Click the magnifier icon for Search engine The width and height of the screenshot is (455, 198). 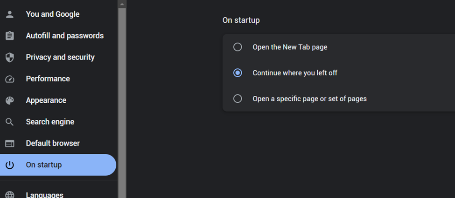point(9,122)
